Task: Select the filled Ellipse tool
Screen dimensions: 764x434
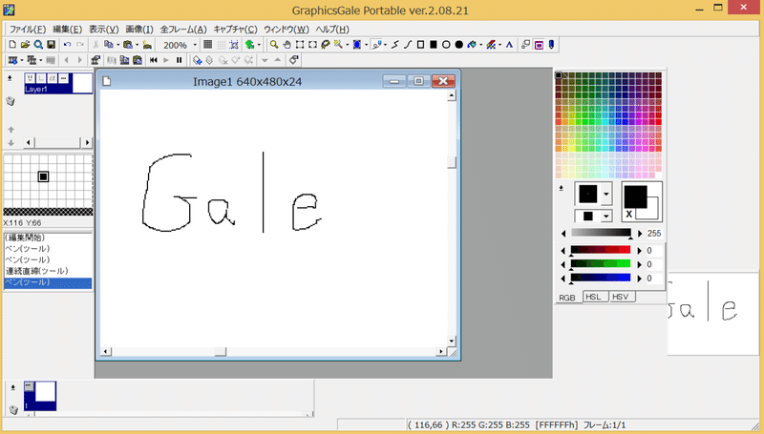Action: click(x=458, y=45)
